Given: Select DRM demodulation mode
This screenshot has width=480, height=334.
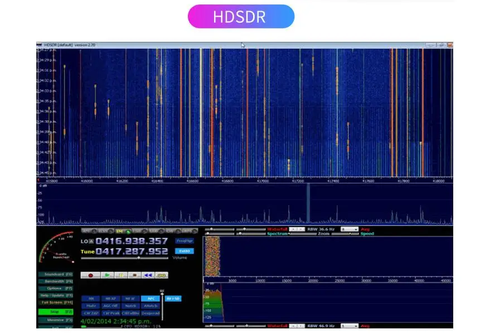Looking at the screenshot, I should pyautogui.click(x=190, y=231).
